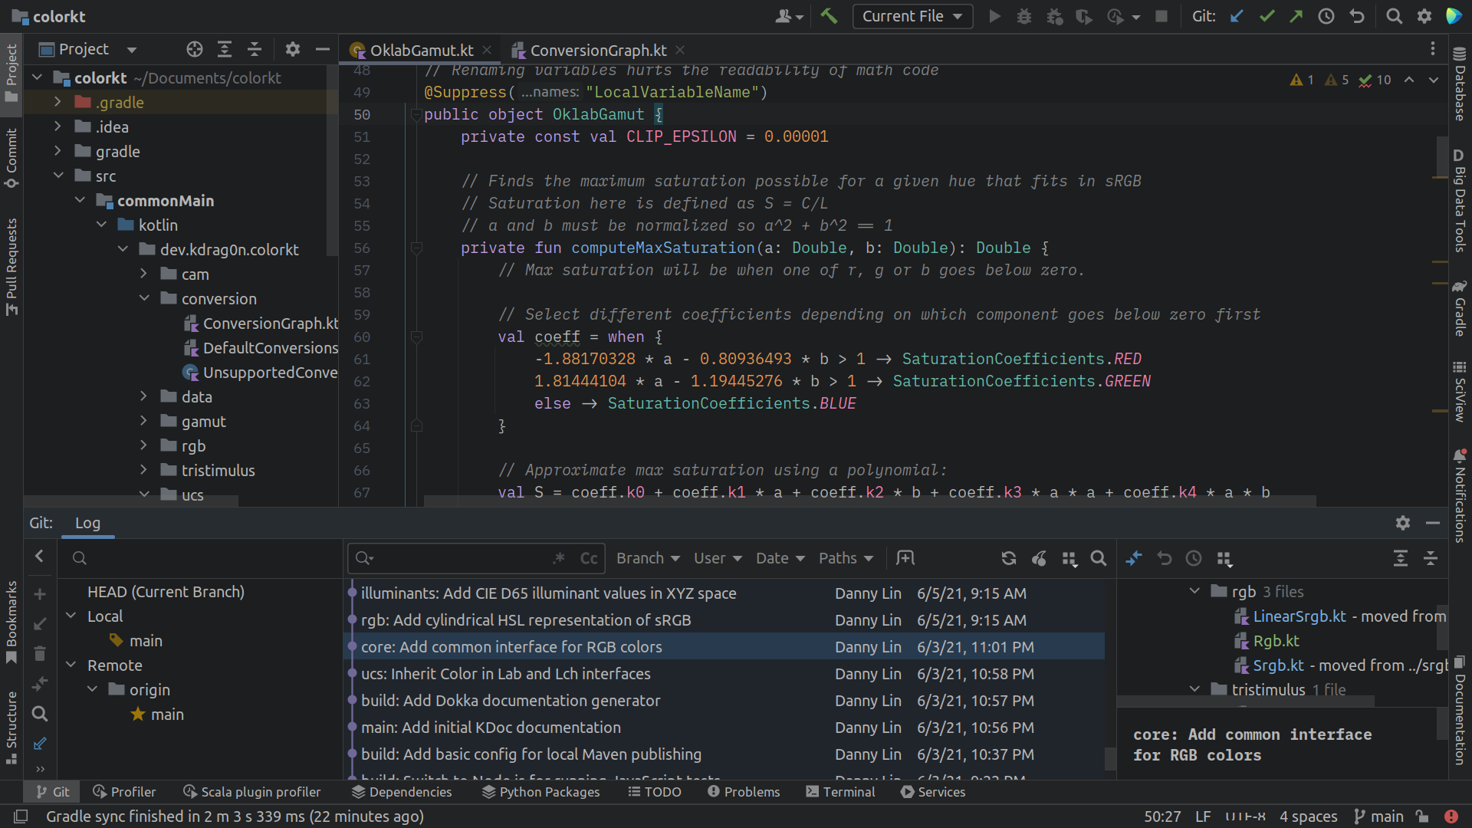Expand the gamut folder

[143, 421]
